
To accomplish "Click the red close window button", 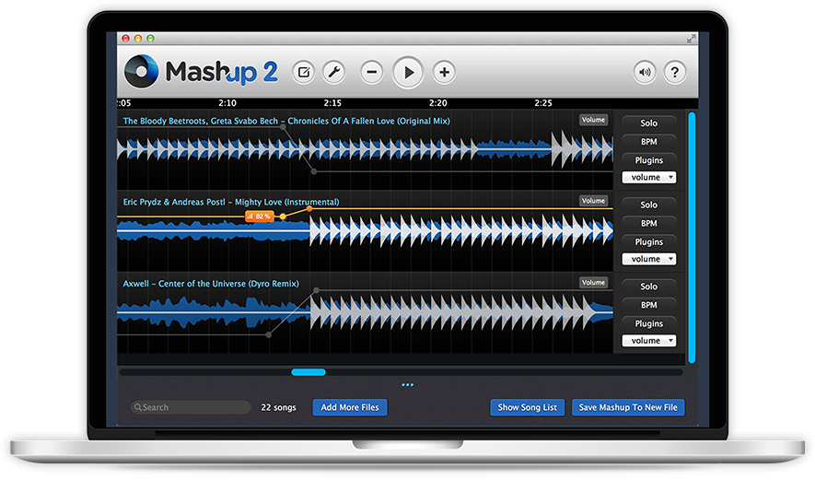I will point(125,39).
